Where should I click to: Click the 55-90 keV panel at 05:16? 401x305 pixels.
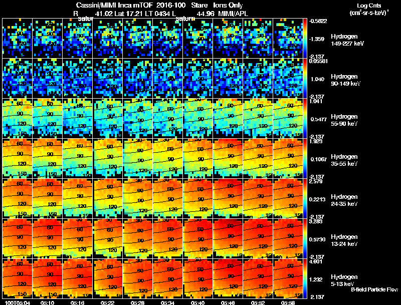(x=78, y=119)
